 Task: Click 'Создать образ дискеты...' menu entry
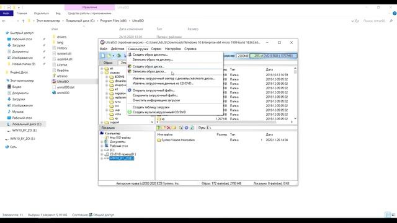click(150, 55)
